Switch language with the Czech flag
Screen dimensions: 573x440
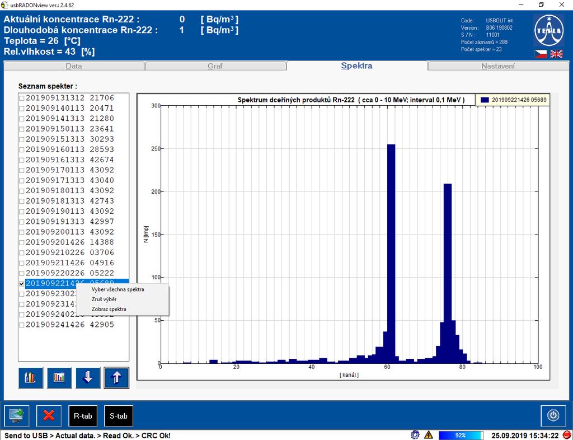tap(541, 54)
